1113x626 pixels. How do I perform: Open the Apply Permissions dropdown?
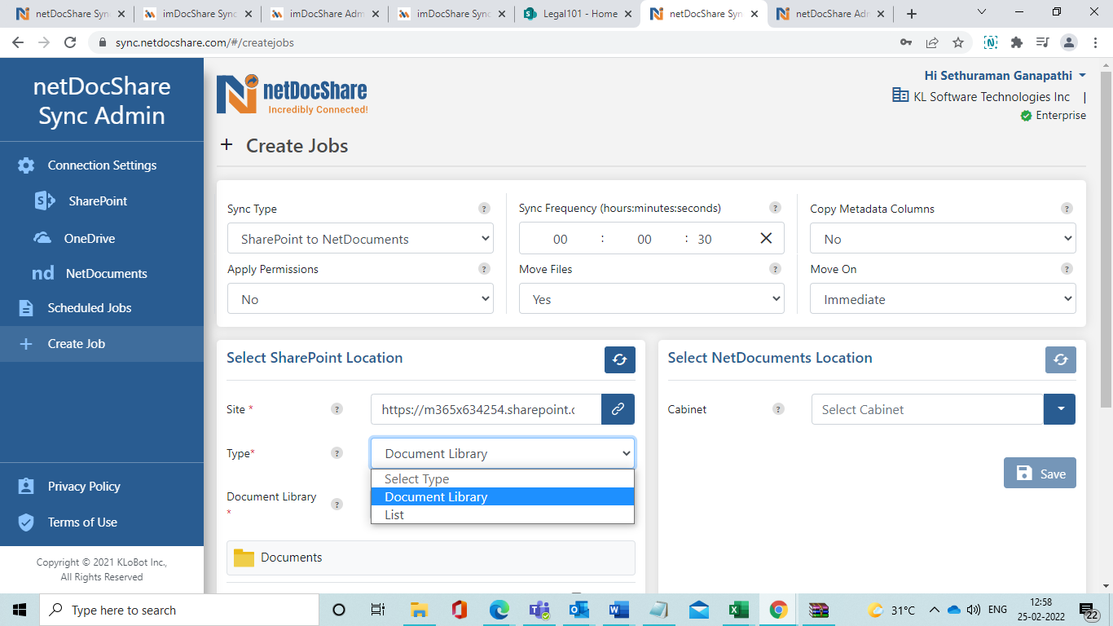pos(360,299)
